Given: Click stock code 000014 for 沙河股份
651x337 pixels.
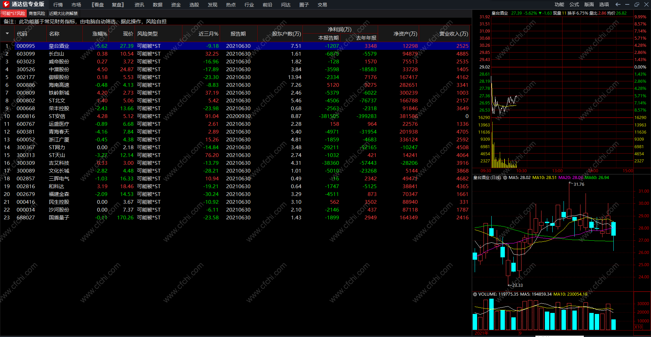Looking at the screenshot, I should [x=26, y=210].
